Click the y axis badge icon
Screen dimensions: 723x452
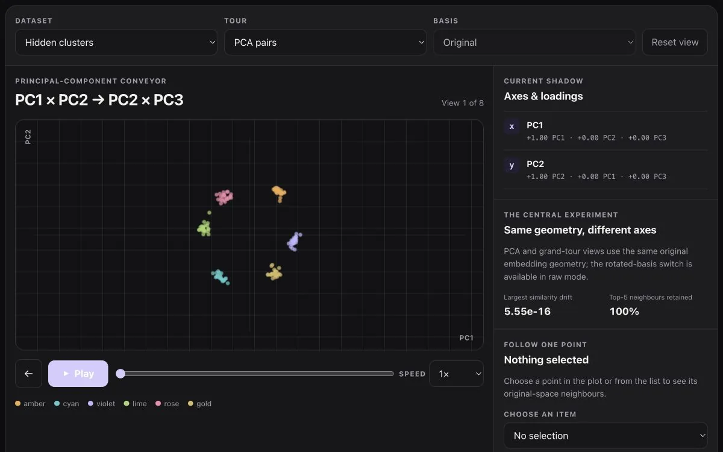tap(512, 165)
